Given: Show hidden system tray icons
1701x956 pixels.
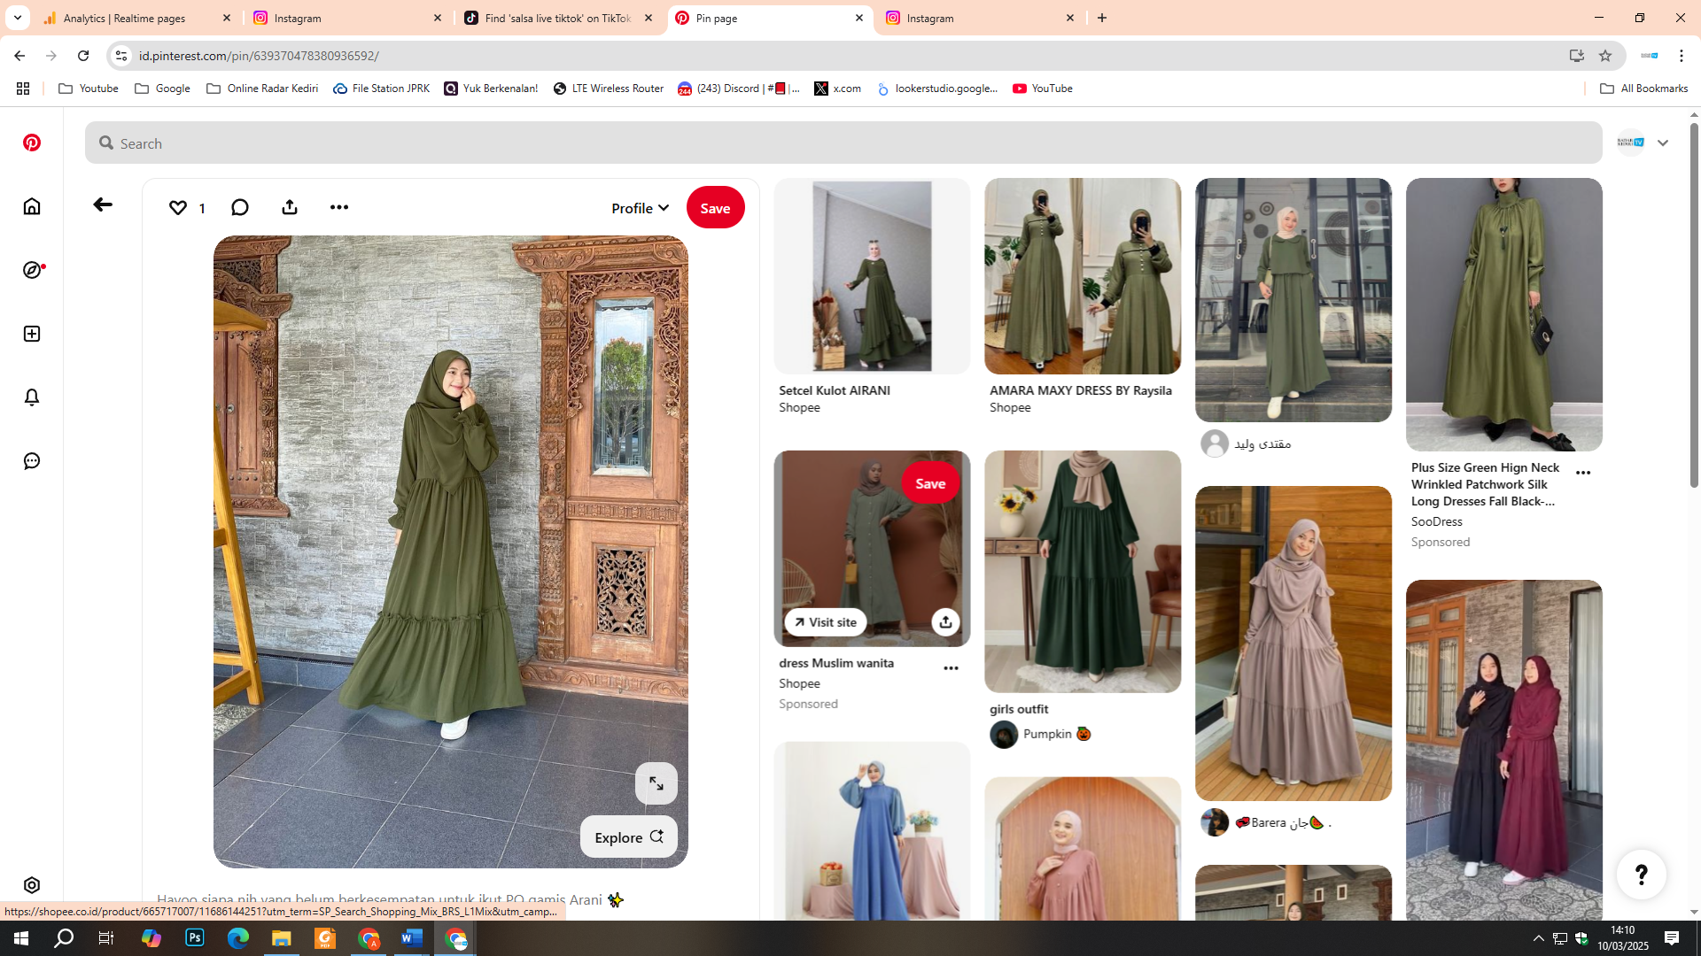Looking at the screenshot, I should (1539, 938).
